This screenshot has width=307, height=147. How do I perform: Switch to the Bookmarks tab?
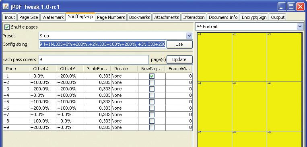(139, 17)
